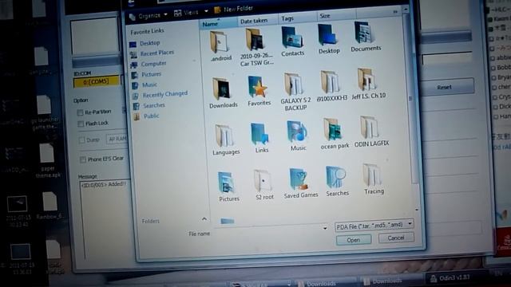This screenshot has height=287, width=511.
Task: Cancel the file open dialog
Action: pyautogui.click(x=396, y=238)
